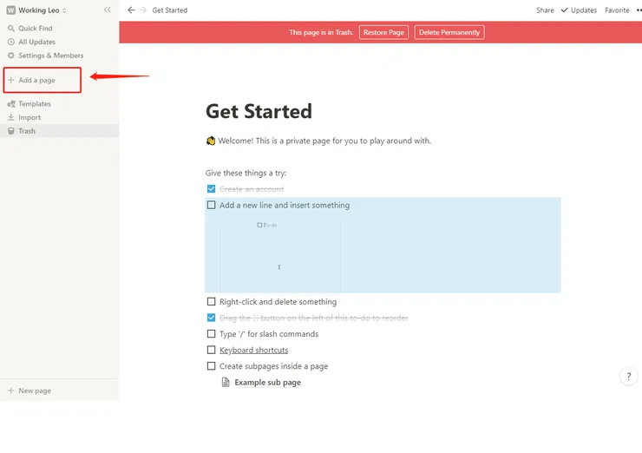Open page options ellipsis menu

point(639,10)
